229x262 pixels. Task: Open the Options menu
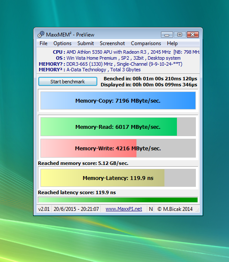pos(62,43)
